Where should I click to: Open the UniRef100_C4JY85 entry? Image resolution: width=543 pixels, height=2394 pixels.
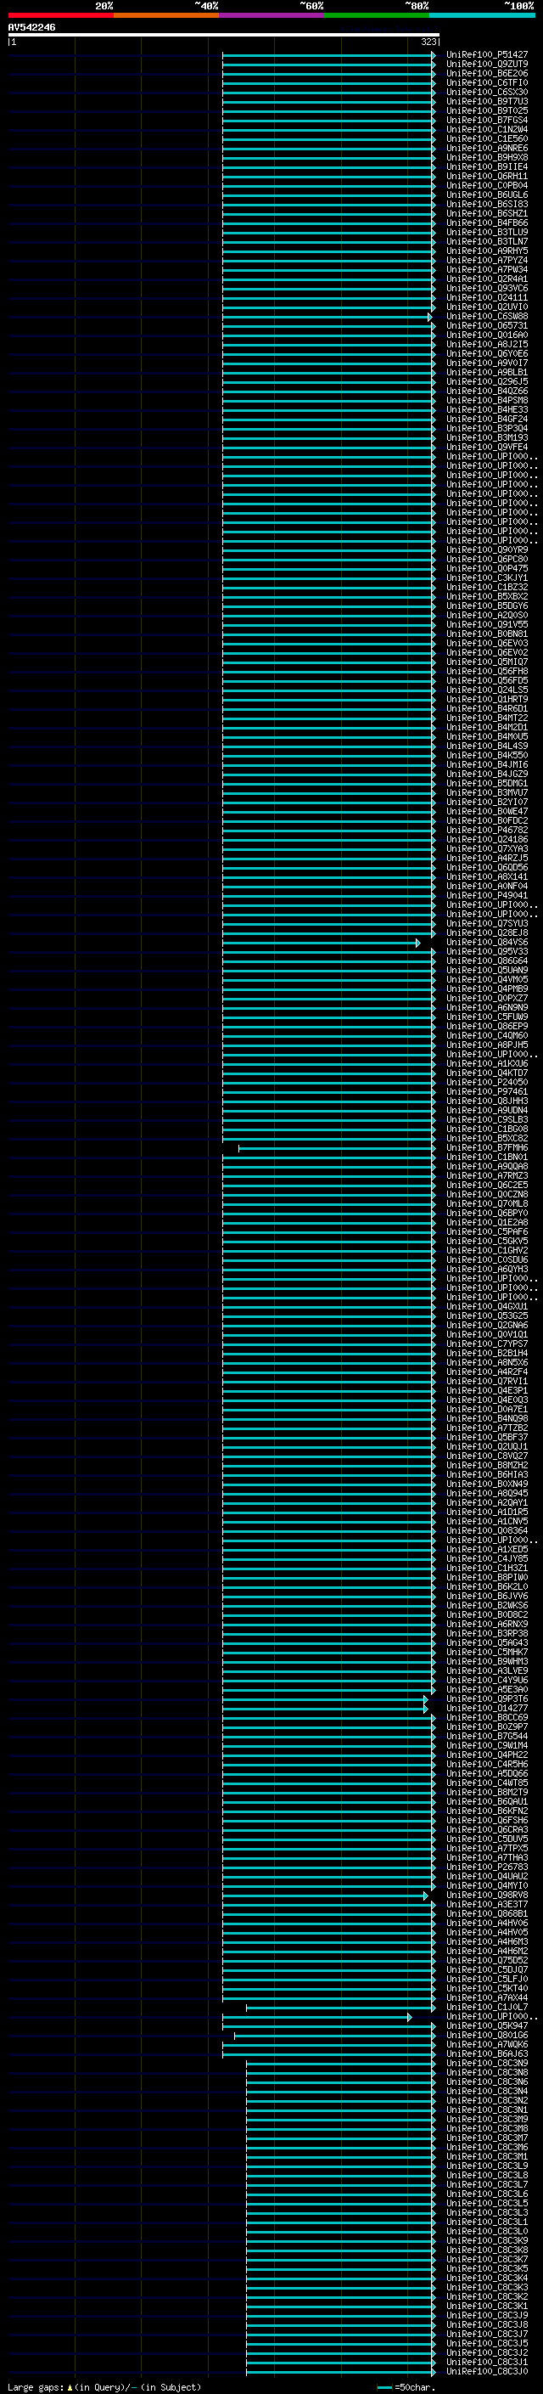pos(486,1559)
